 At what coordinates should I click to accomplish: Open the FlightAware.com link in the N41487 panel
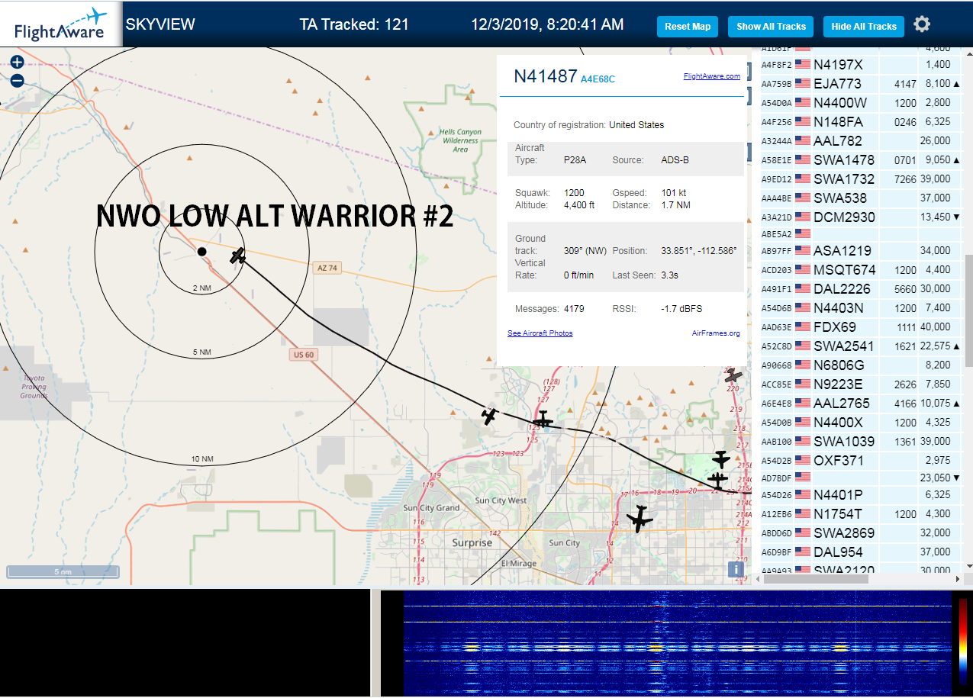pyautogui.click(x=711, y=76)
